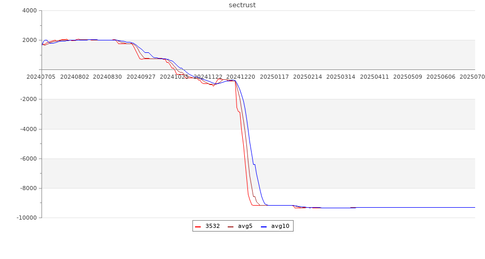Click the -10000 y-axis label
Viewport: 485px width, 259px height.
pos(26,218)
